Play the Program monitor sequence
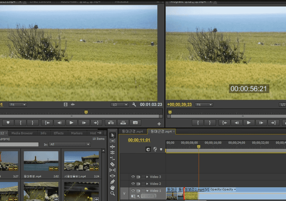The image size is (286, 201). (249, 123)
